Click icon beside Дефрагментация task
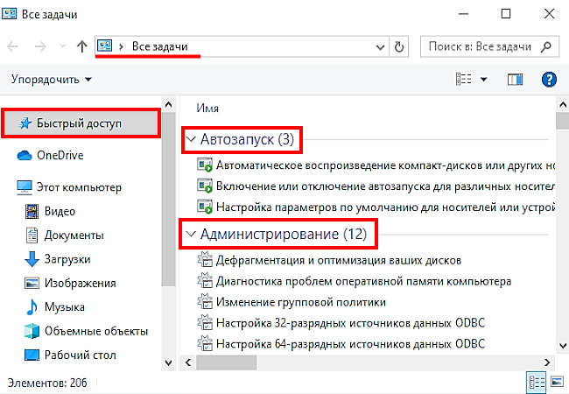The image size is (569, 394). pos(205,260)
